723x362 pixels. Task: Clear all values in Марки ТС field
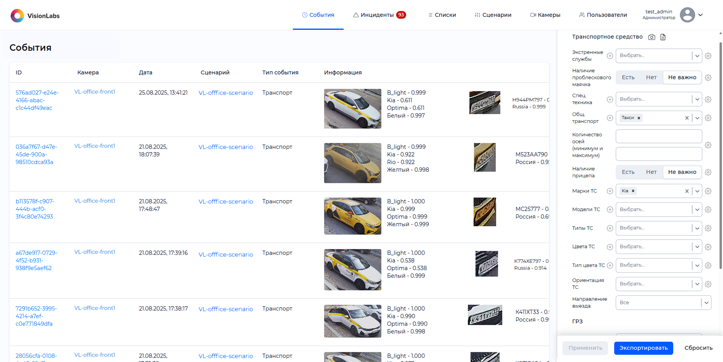pos(687,191)
